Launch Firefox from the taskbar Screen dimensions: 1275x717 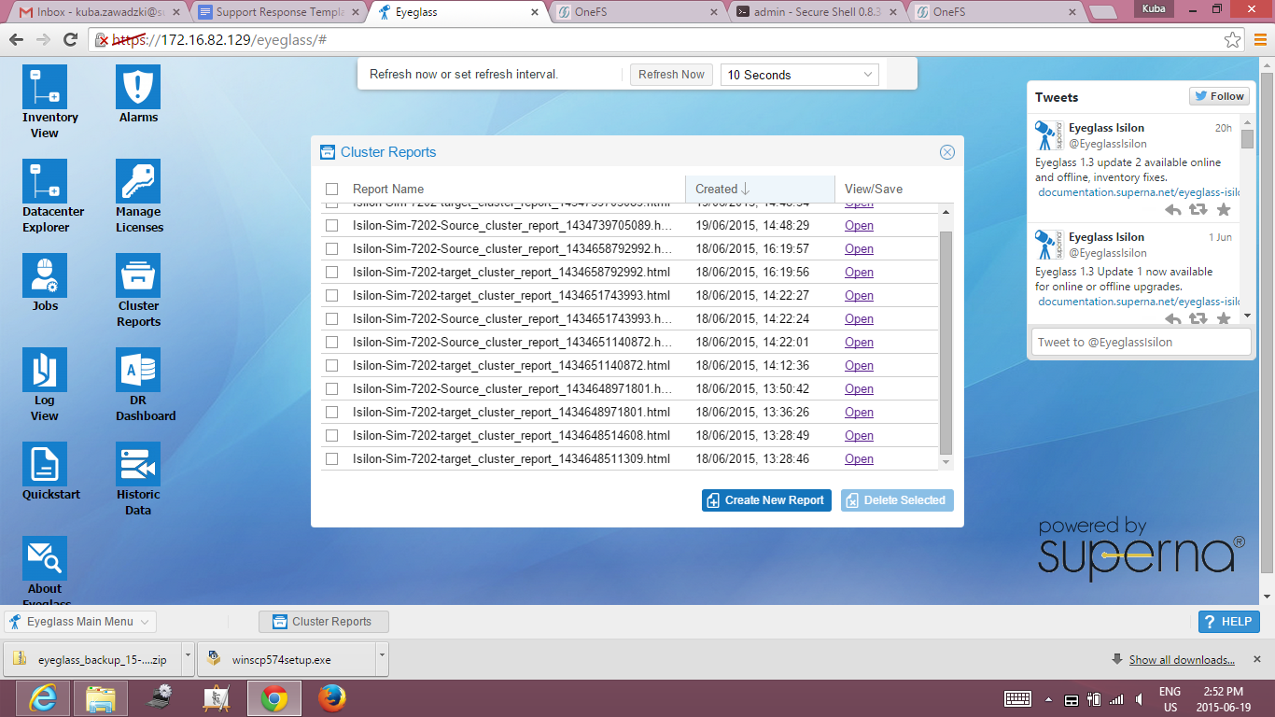332,697
